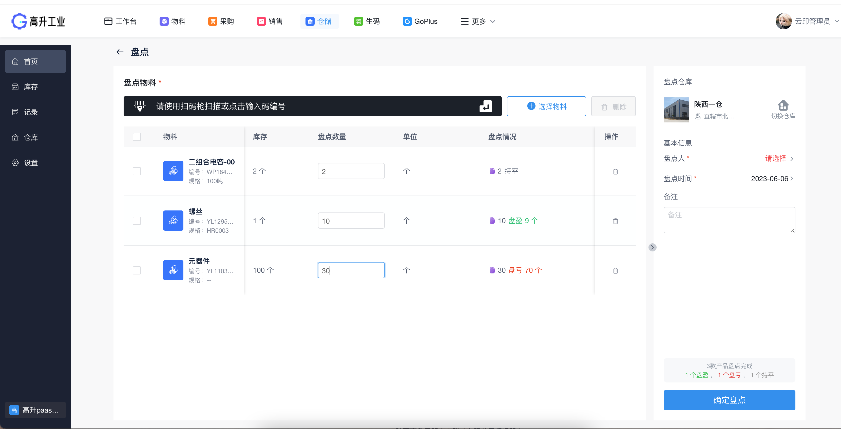Go back with the arrow beside 盘点

pyautogui.click(x=120, y=52)
